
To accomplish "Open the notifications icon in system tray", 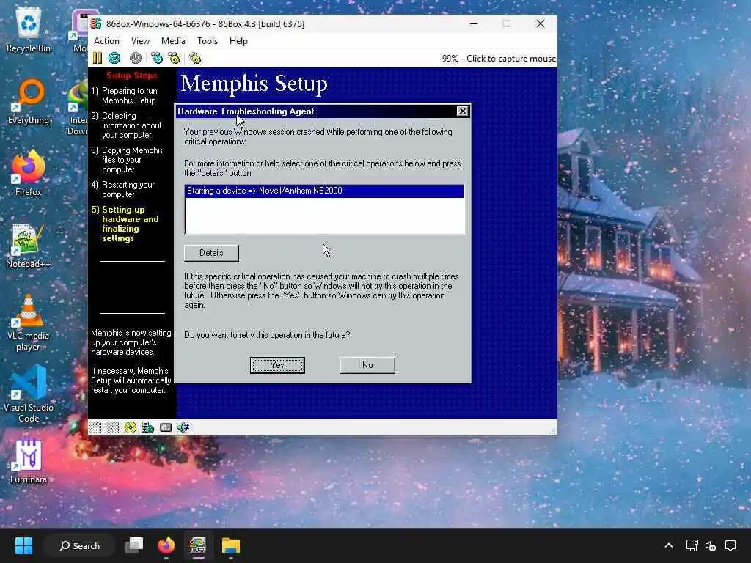I will pos(730,545).
